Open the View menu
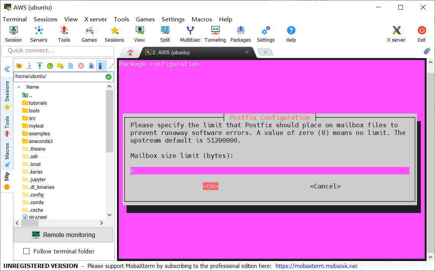This screenshot has width=435, height=271. coord(71,19)
